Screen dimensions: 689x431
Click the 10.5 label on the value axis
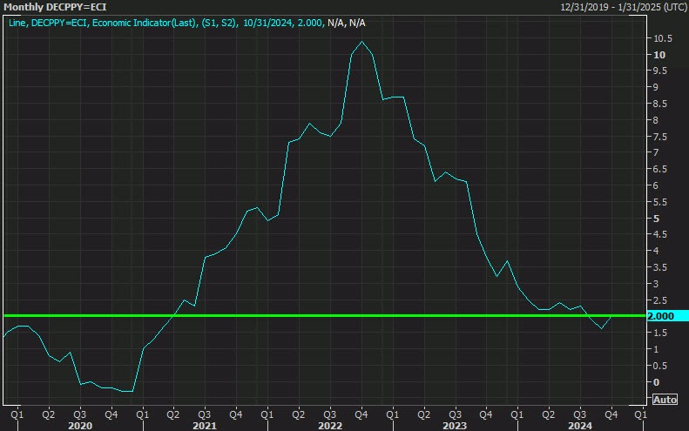663,38
